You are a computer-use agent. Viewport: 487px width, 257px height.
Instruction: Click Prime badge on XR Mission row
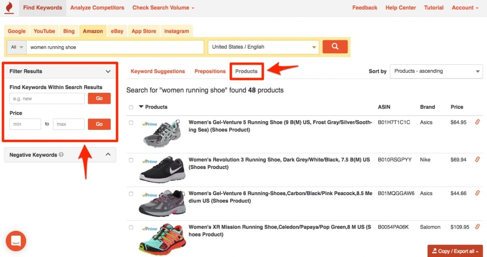pos(150,228)
